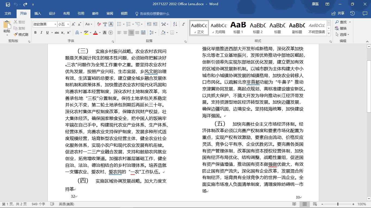The image size is (371, 208).
Task: Click the phonetic guide (wén) icon
Action: tap(105, 24)
